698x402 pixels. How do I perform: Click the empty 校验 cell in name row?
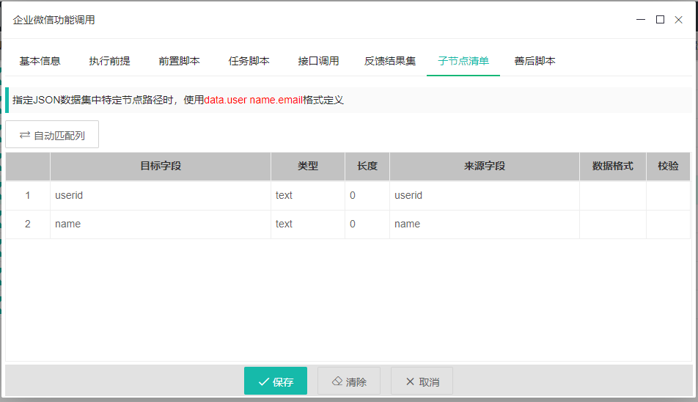pyautogui.click(x=668, y=224)
